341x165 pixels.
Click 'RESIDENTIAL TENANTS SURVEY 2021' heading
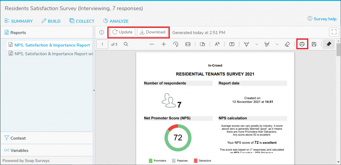point(215,74)
